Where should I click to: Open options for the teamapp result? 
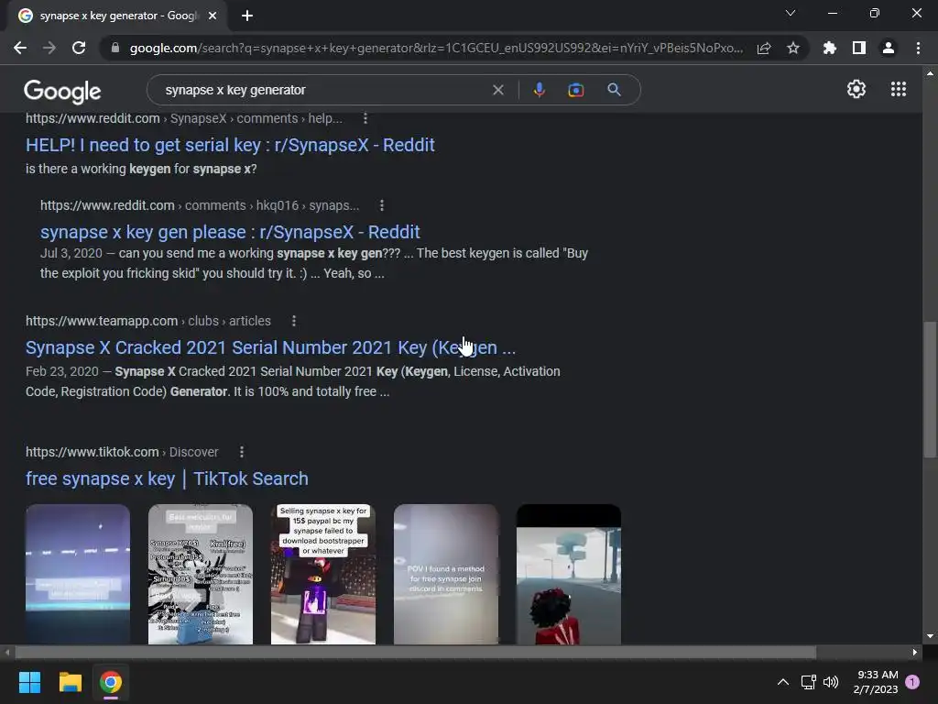coord(294,321)
